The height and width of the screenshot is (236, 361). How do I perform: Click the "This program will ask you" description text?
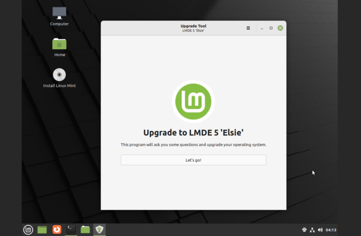point(193,145)
